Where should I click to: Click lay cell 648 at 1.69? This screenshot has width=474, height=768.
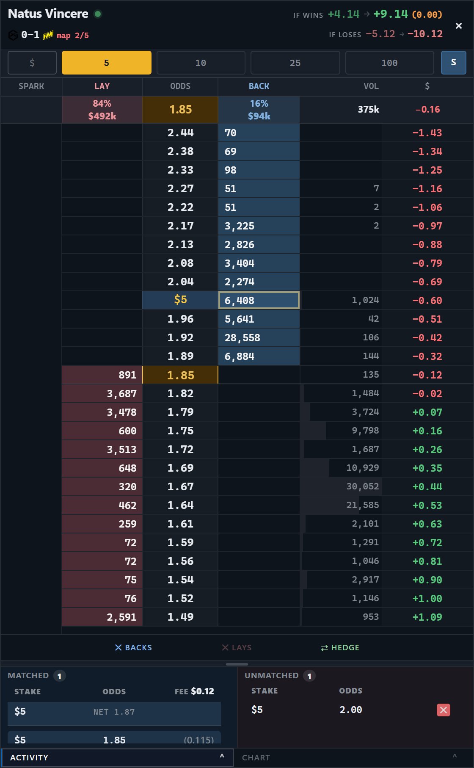(x=102, y=468)
